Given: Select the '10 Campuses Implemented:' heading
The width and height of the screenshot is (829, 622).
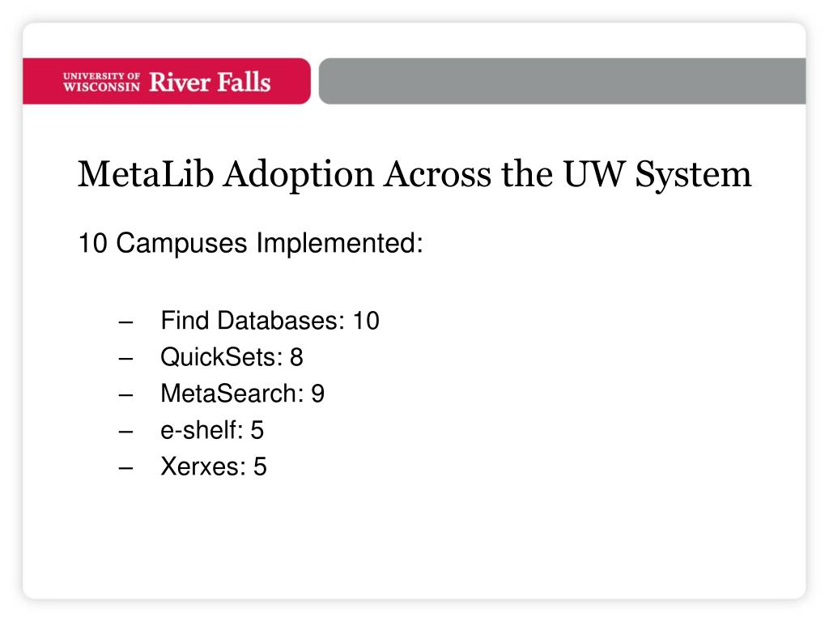Looking at the screenshot, I should pyautogui.click(x=251, y=244).
